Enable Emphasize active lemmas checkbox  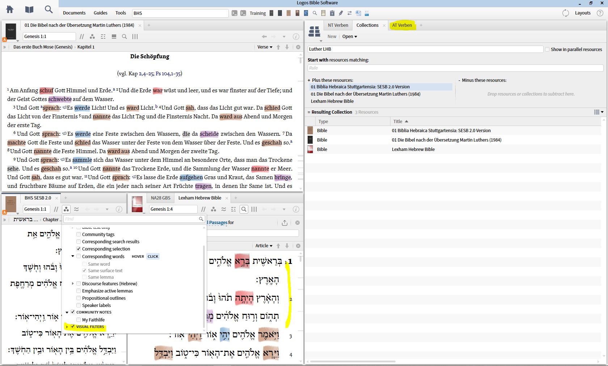(x=79, y=291)
